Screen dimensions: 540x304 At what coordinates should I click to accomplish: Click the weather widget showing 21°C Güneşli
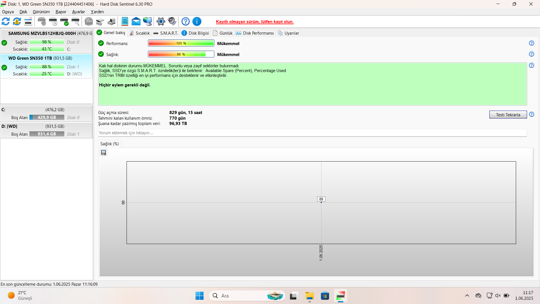point(20,296)
